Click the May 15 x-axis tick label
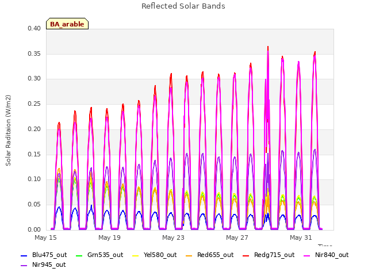This screenshot has width=368, height=276. [45, 237]
